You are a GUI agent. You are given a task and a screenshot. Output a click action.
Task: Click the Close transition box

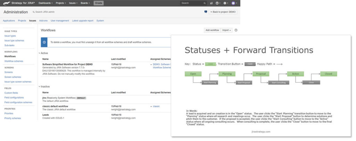tap(311, 83)
